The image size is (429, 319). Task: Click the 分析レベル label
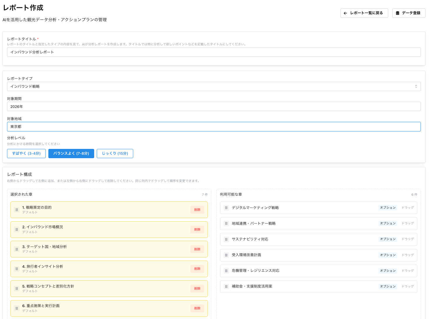(16, 138)
